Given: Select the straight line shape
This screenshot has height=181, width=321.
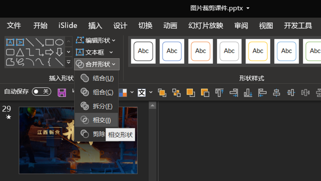Looking at the screenshot, I should tap(30, 42).
